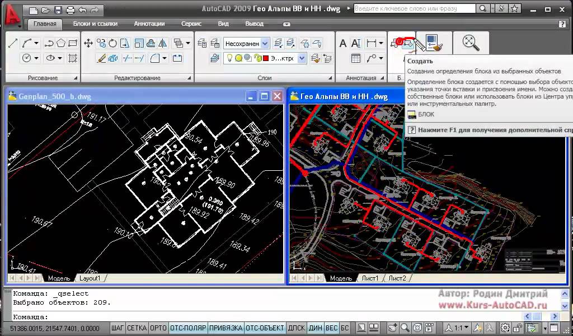
Task: Open the Несохранен layer state dropdown
Action: (x=265, y=44)
